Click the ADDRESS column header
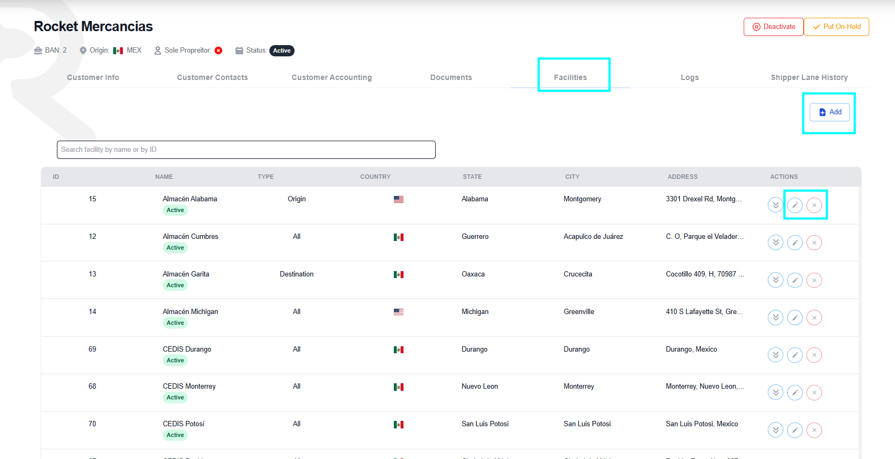 point(683,177)
